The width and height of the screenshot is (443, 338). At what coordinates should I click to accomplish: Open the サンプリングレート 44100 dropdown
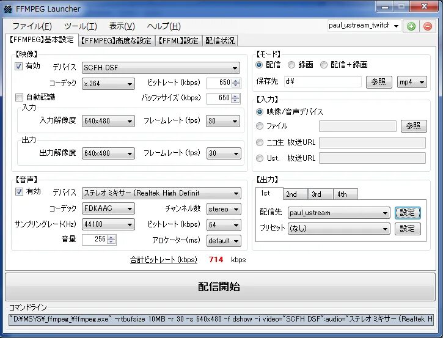(108, 225)
